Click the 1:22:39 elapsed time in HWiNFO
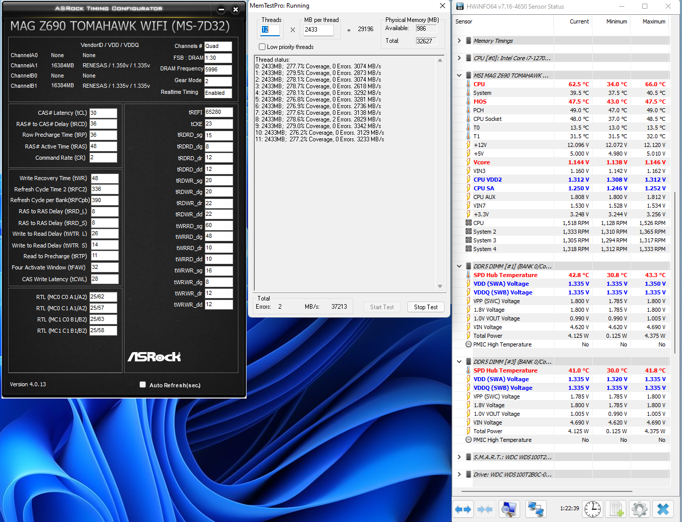Image resolution: width=682 pixels, height=522 pixels. (x=569, y=508)
